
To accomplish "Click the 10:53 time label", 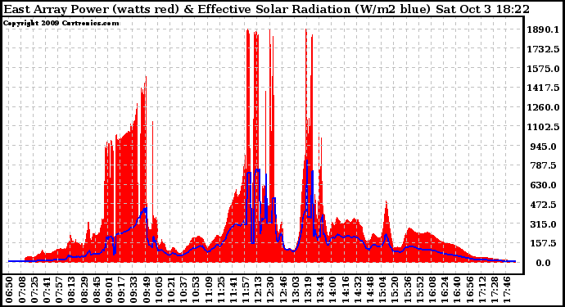I will (x=196, y=289).
